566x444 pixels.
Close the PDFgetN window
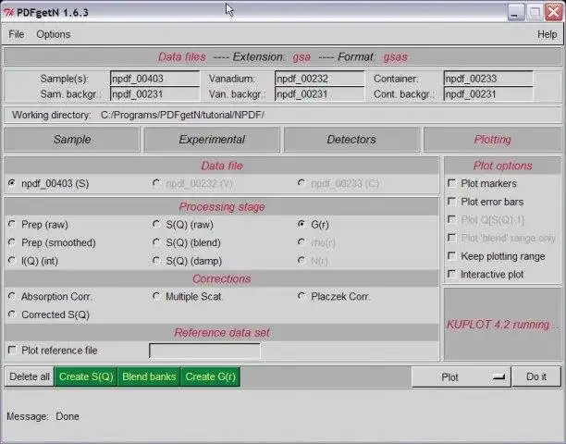point(553,12)
